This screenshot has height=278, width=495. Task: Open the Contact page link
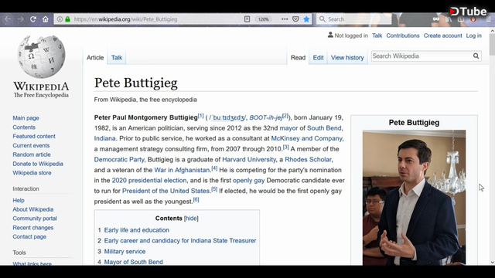[x=29, y=237]
